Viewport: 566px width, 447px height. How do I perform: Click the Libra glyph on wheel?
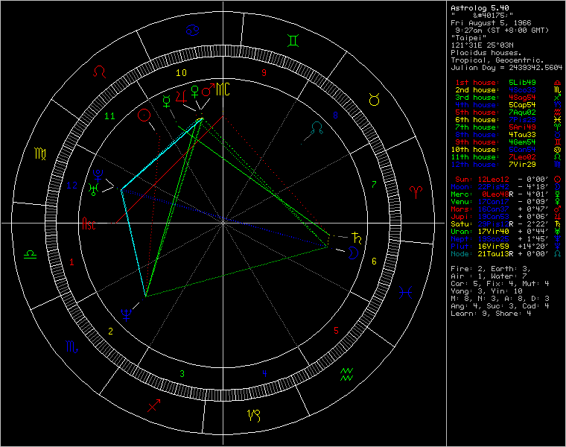[30, 255]
